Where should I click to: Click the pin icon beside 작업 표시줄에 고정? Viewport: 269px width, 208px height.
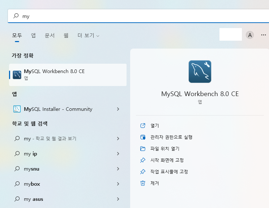point(143,172)
